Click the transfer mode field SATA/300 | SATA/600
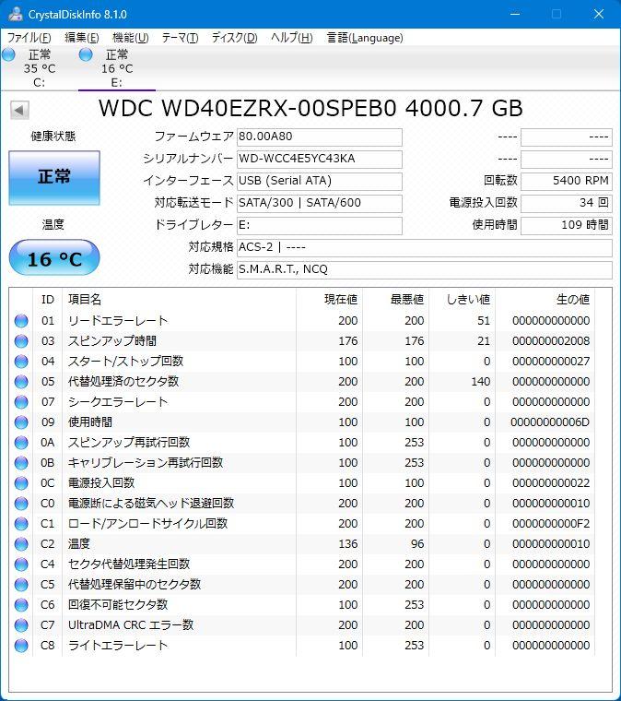 [319, 203]
